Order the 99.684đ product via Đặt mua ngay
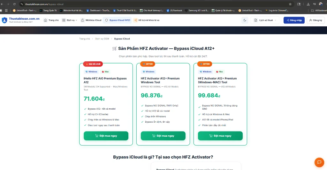 pyautogui.click(x=220, y=136)
